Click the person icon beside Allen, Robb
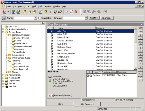Screen dimensions: 145x111 coord(51,35)
